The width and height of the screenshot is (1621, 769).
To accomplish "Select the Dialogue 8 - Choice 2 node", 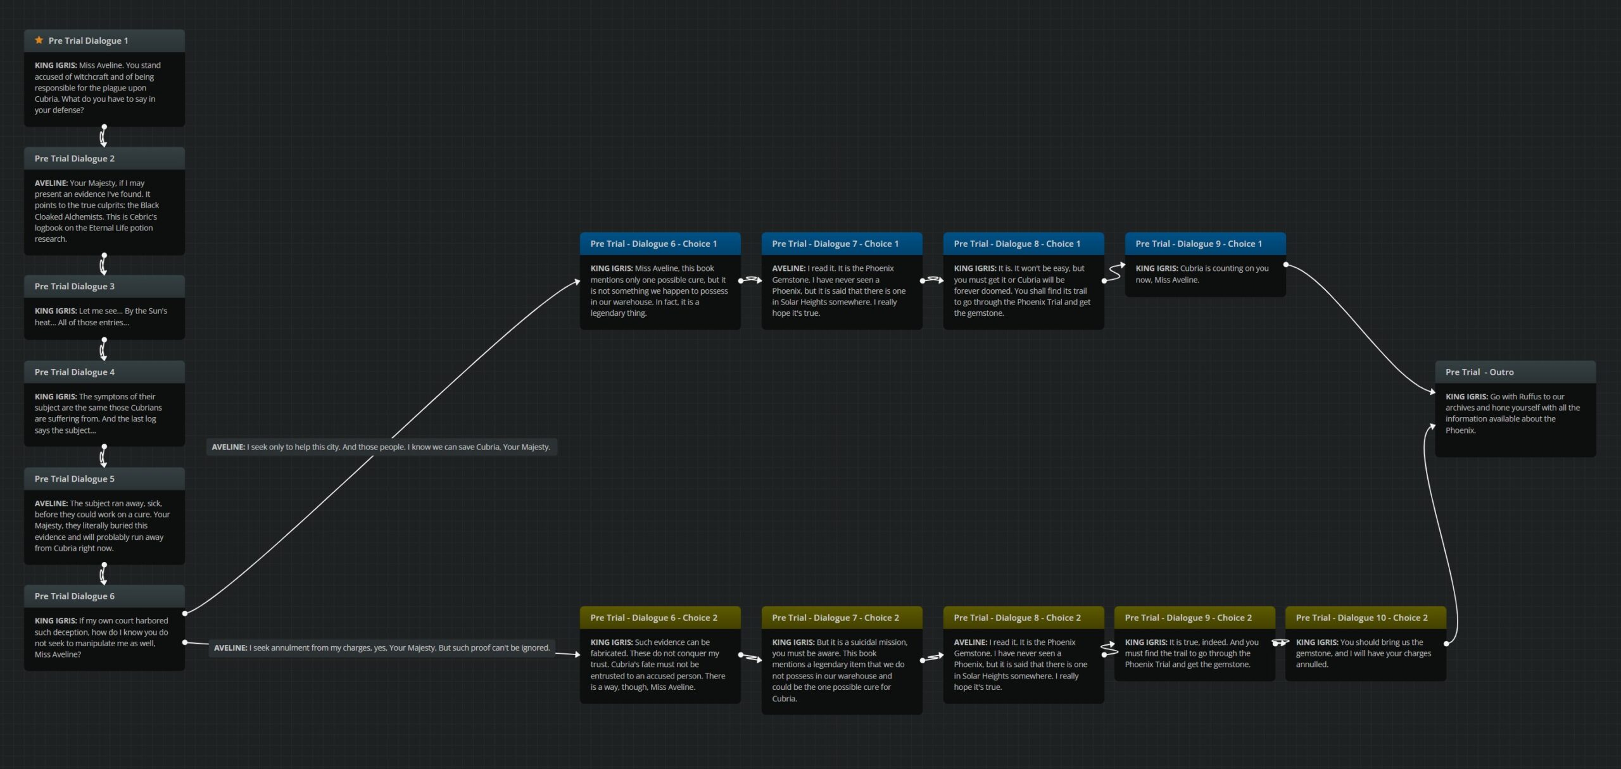I will coord(1023,618).
